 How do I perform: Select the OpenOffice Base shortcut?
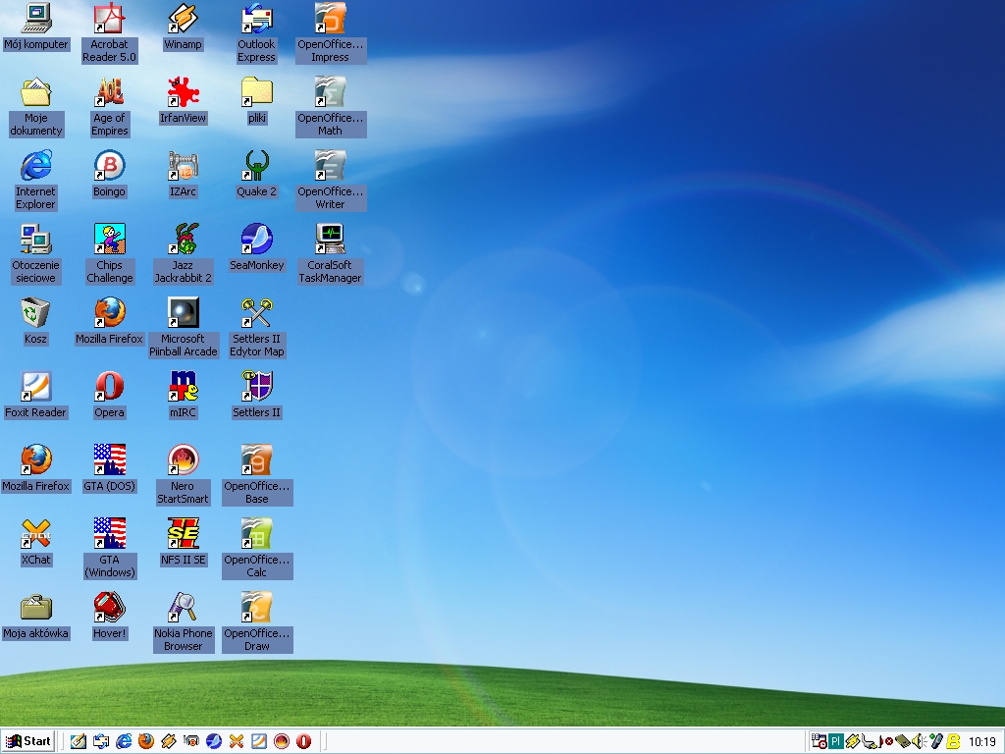pos(256,476)
